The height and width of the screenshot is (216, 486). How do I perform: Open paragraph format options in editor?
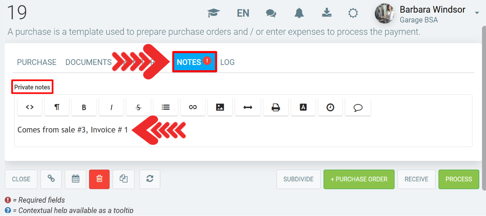[57, 107]
